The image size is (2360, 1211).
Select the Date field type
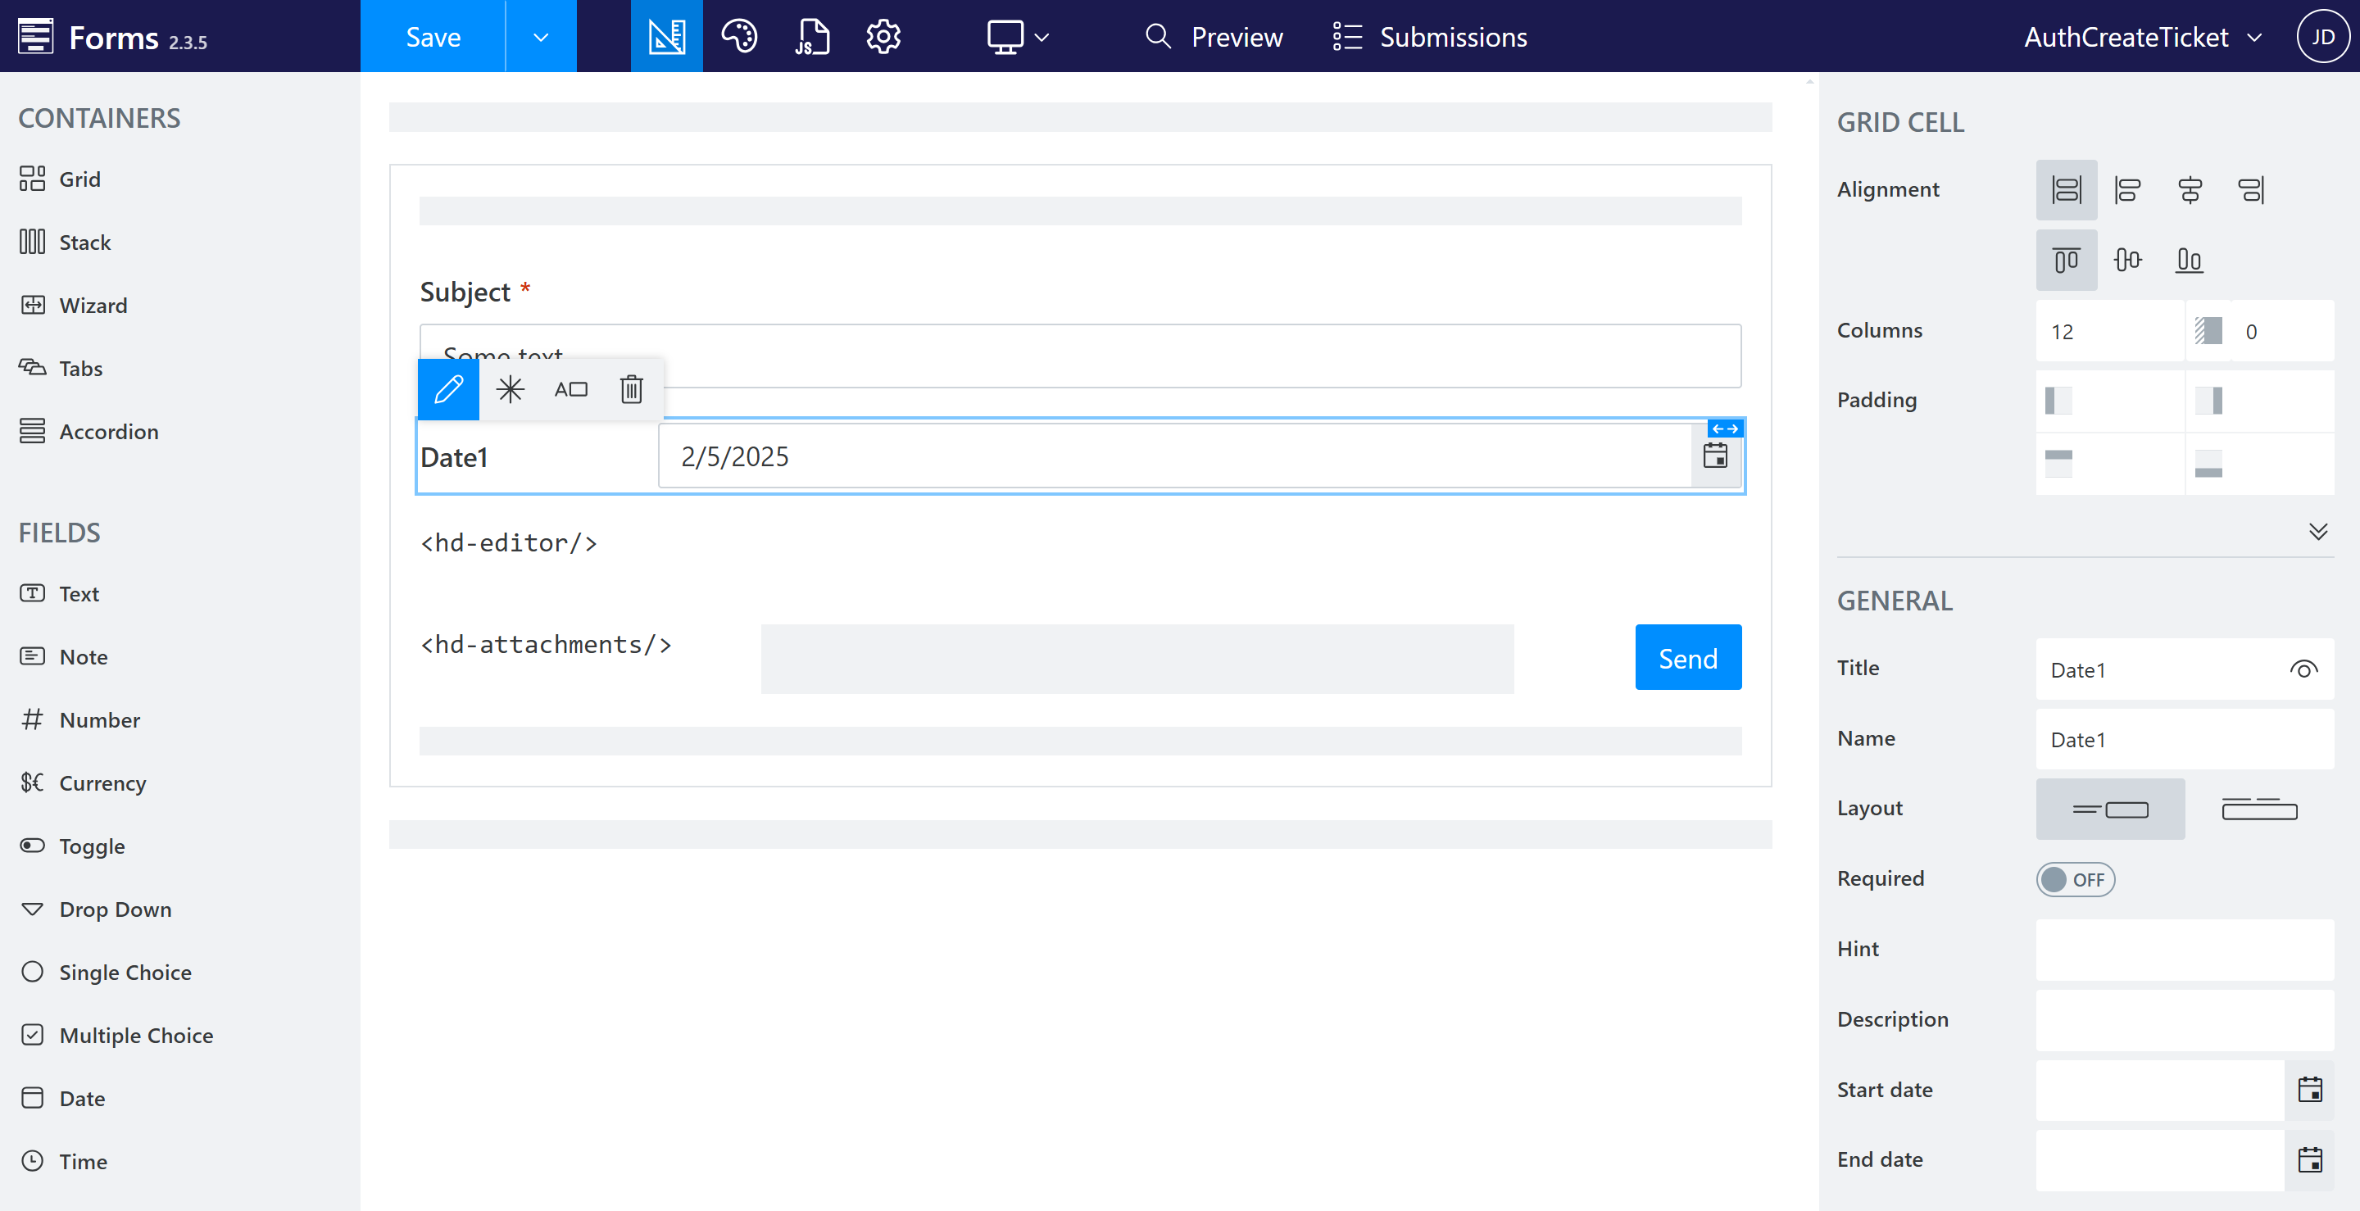(62, 1098)
